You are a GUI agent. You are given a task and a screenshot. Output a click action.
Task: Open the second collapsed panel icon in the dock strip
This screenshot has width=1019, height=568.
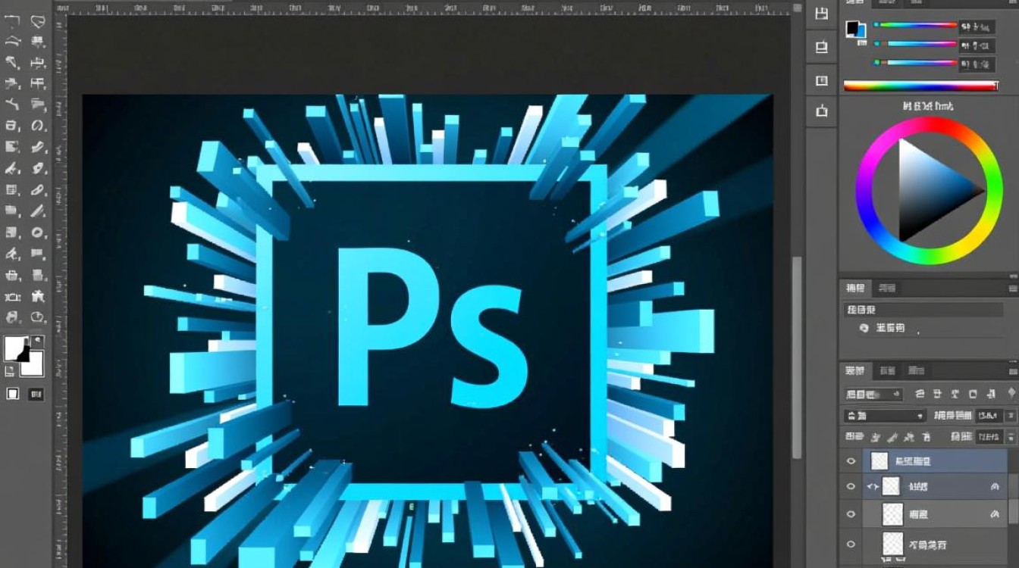821,47
